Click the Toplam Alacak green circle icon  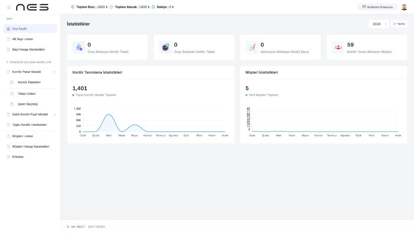111,7
